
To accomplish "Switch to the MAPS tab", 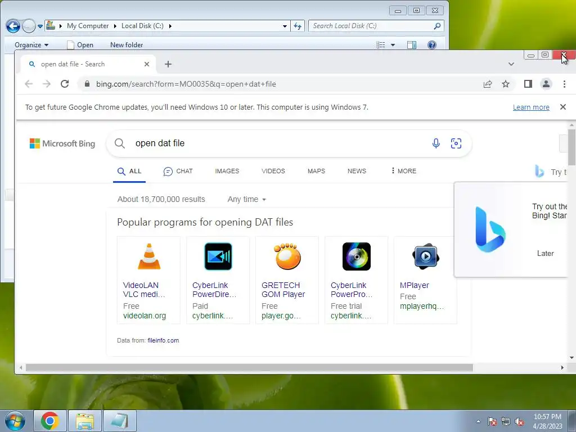I will tap(316, 171).
